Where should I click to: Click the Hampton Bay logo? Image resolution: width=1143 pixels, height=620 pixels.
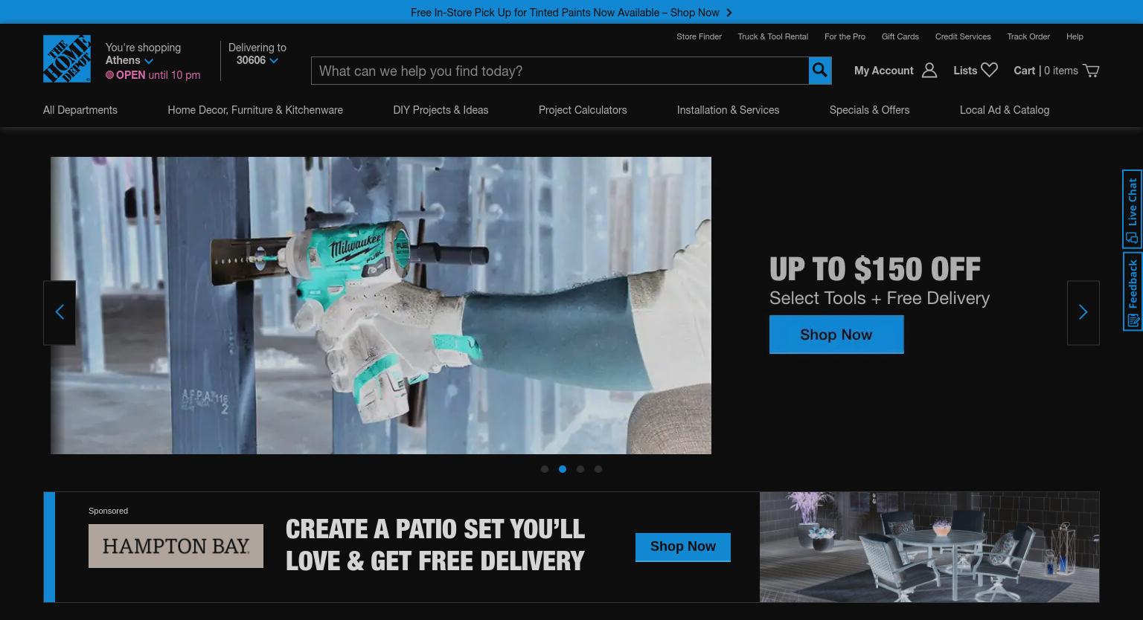click(176, 546)
